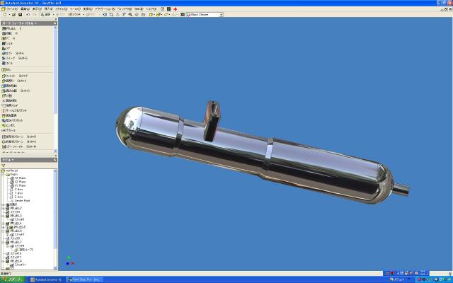Select the Extrude (押し出し) feature tool
Image resolution: width=453 pixels, height=283 pixels.
tap(13, 28)
